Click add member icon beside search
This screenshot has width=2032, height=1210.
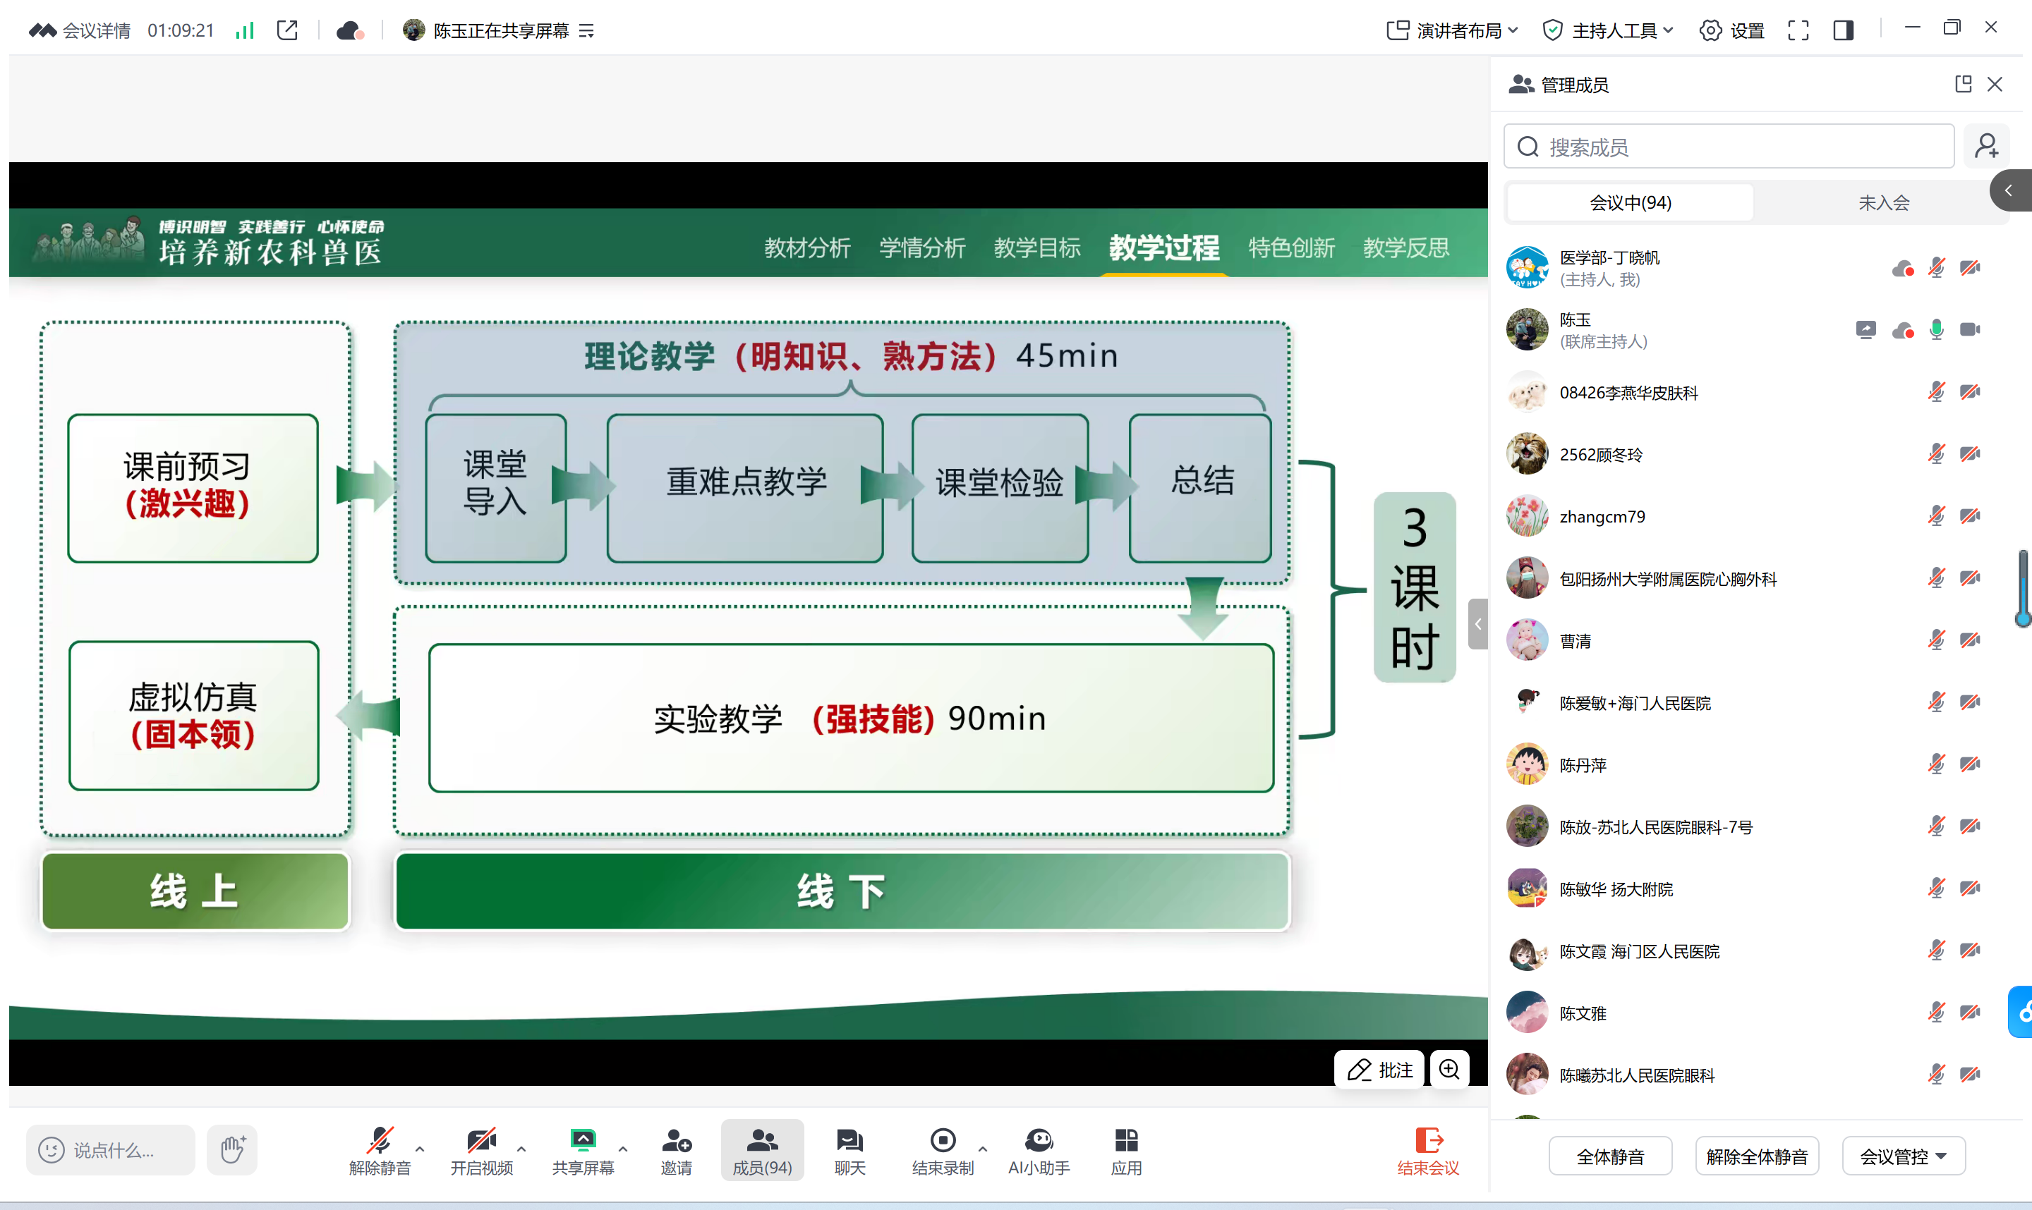tap(1985, 147)
